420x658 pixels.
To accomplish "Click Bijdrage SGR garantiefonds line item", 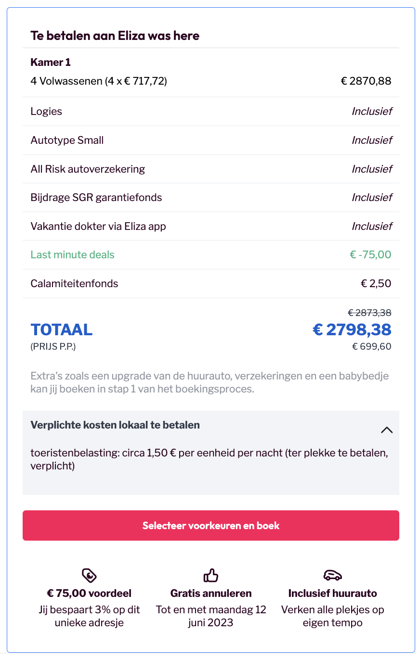I will pyautogui.click(x=96, y=197).
